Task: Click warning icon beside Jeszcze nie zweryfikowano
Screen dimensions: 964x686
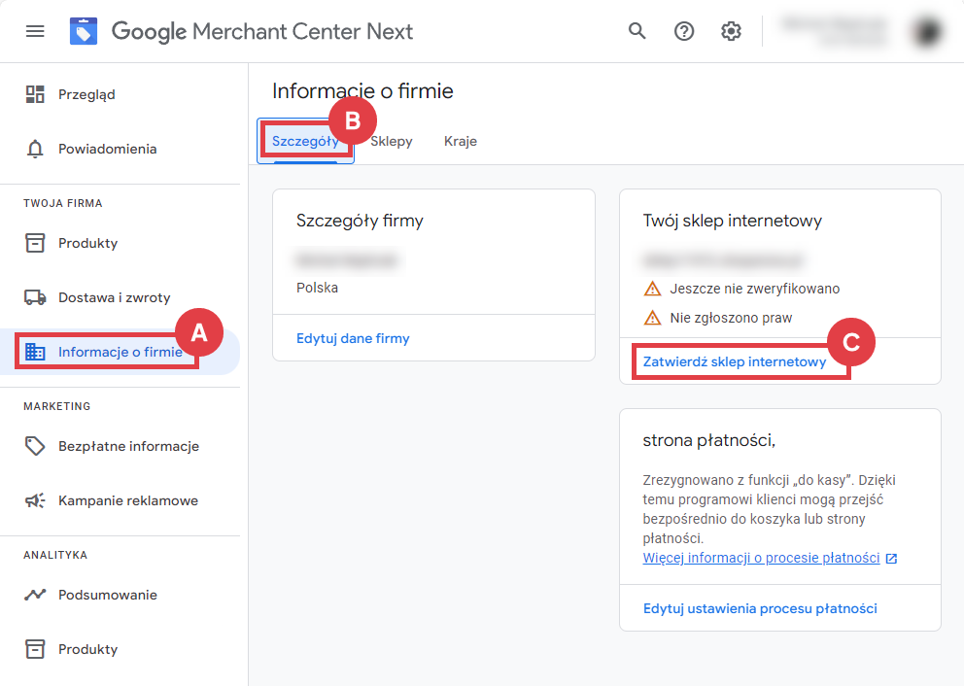Action: 652,289
